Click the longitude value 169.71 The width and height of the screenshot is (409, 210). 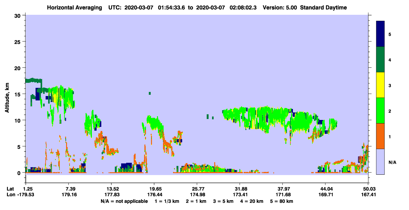coord(325,195)
